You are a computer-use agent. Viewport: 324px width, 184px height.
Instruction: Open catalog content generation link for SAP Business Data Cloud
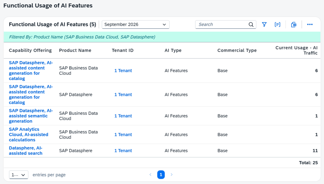click(31, 70)
